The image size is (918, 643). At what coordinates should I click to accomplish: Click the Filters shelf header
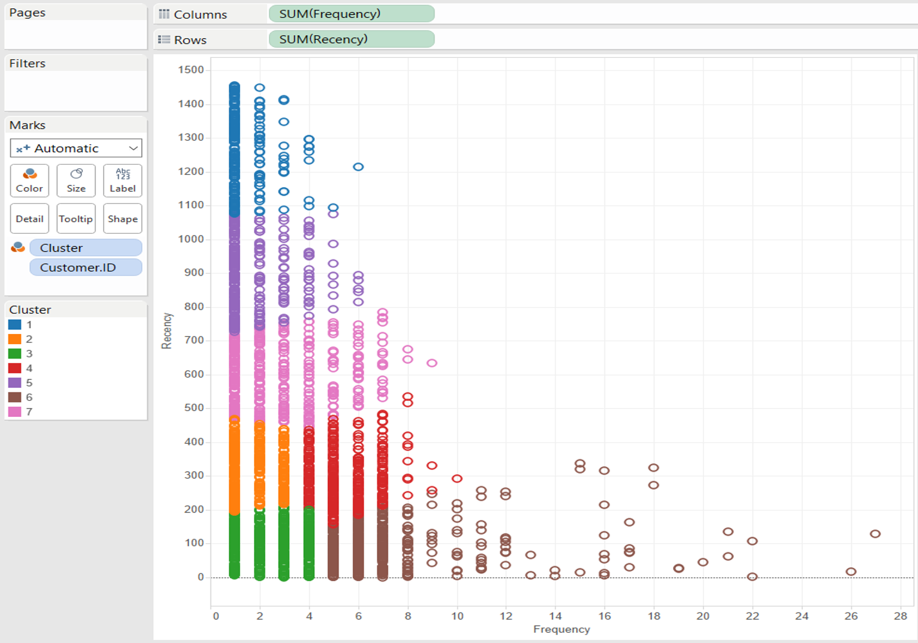pyautogui.click(x=27, y=63)
